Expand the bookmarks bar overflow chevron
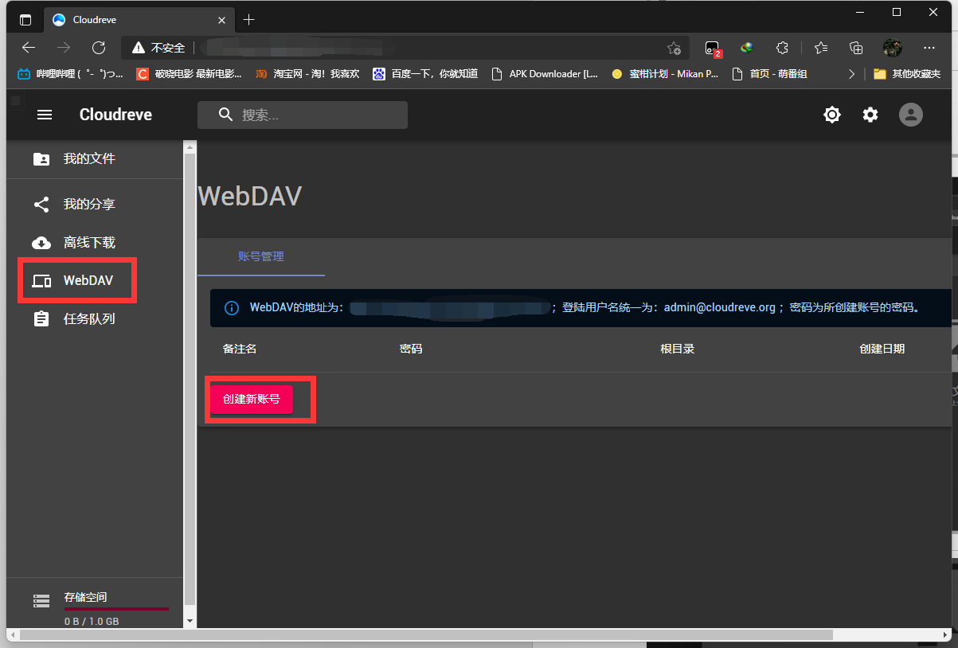 pos(852,73)
